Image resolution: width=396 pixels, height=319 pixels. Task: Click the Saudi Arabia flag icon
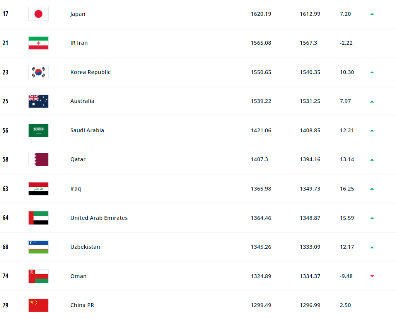[x=38, y=130]
